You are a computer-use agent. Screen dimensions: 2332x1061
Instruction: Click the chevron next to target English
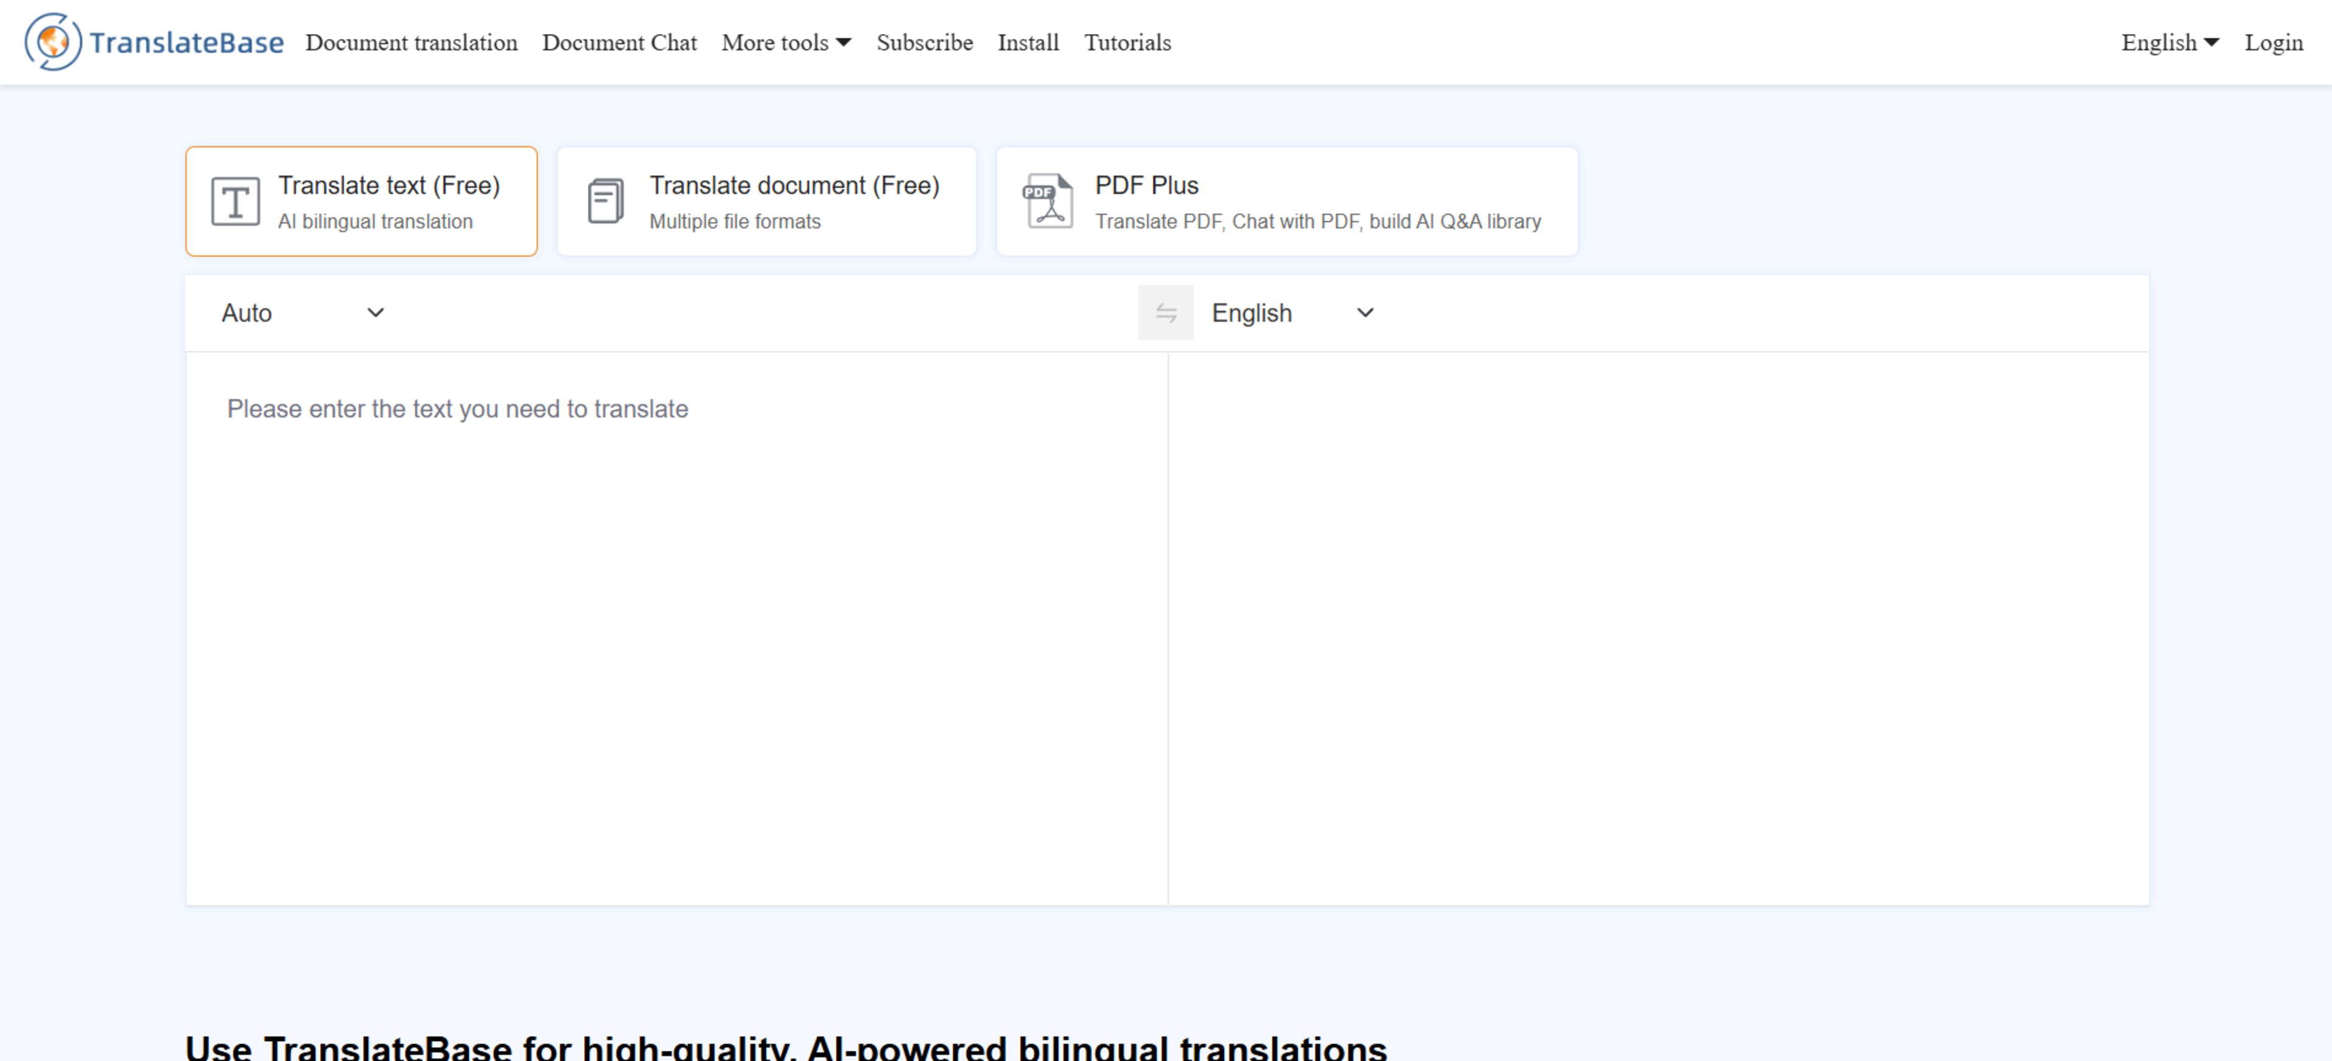point(1365,313)
